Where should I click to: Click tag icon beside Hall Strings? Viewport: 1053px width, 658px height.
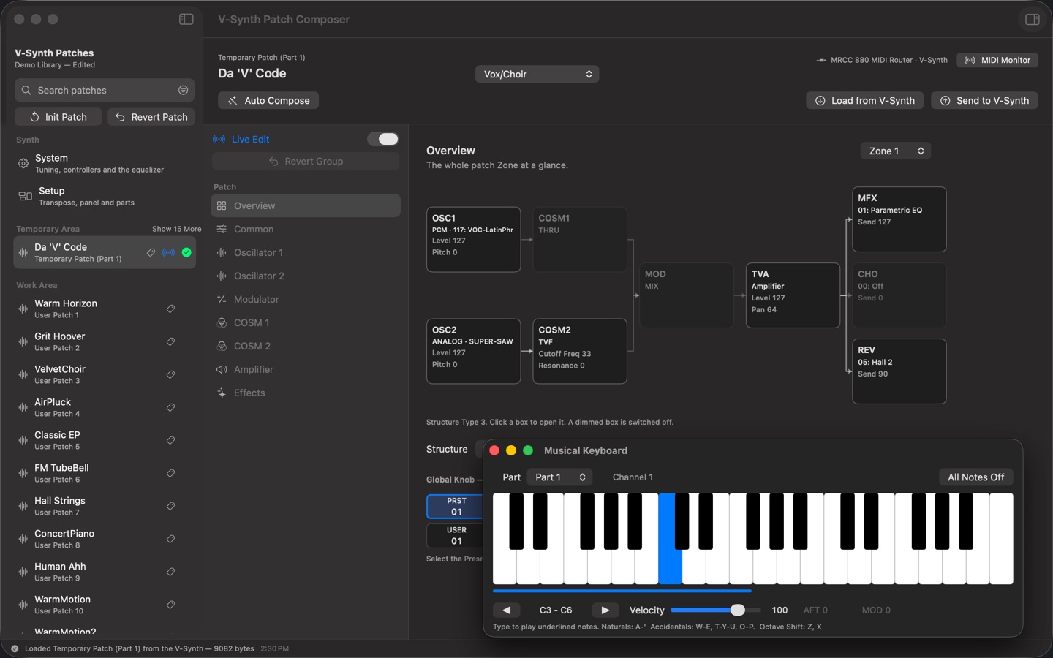170,506
